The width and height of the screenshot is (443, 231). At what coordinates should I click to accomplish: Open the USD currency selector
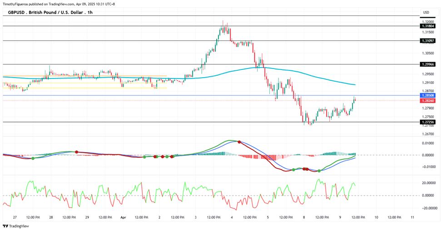tap(430, 12)
